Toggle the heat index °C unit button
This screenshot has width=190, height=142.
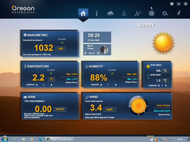(x=165, y=71)
